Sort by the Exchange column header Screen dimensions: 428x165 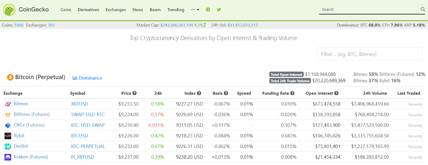[13, 93]
